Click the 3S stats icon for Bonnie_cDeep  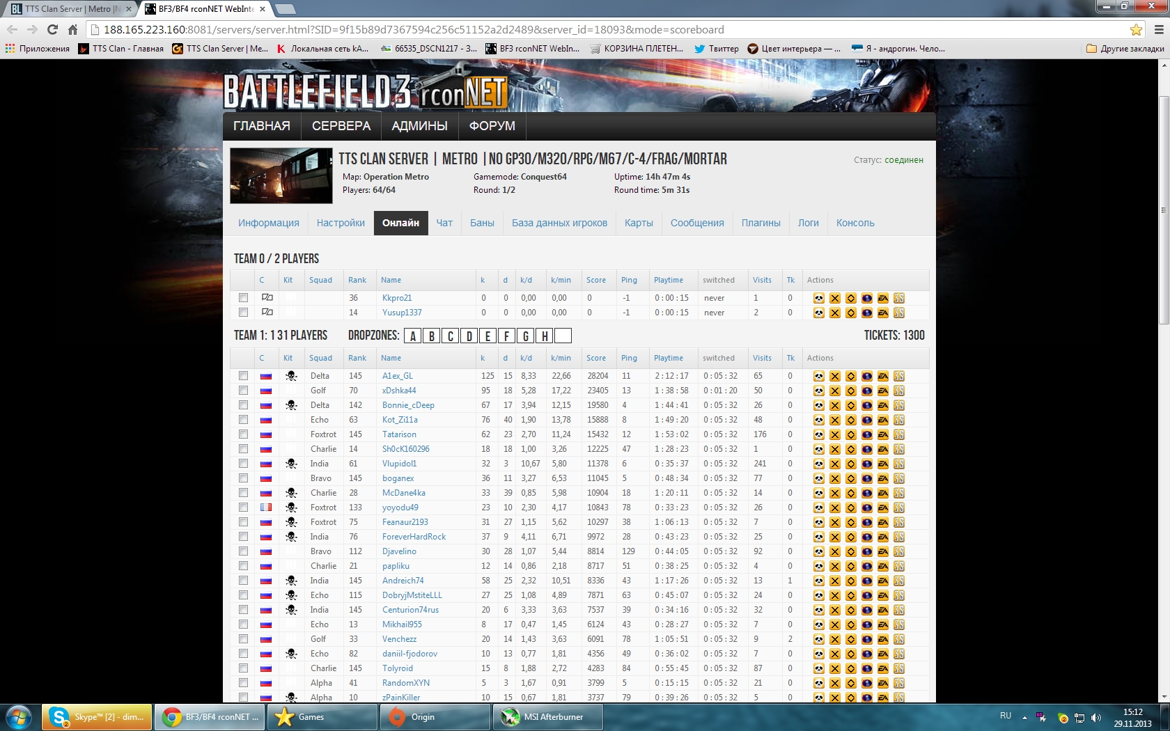[899, 405]
